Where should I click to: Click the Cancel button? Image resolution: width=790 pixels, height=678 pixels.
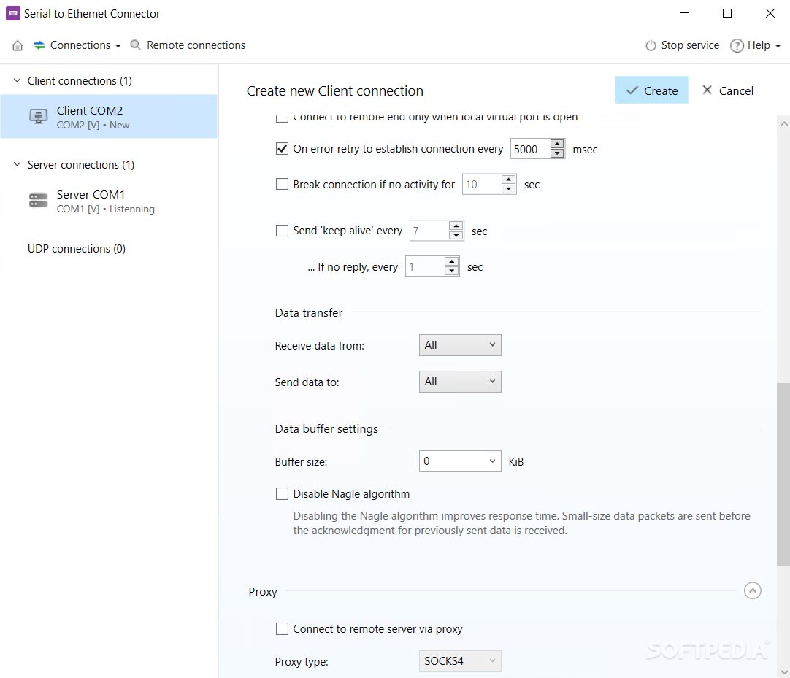pyautogui.click(x=727, y=90)
